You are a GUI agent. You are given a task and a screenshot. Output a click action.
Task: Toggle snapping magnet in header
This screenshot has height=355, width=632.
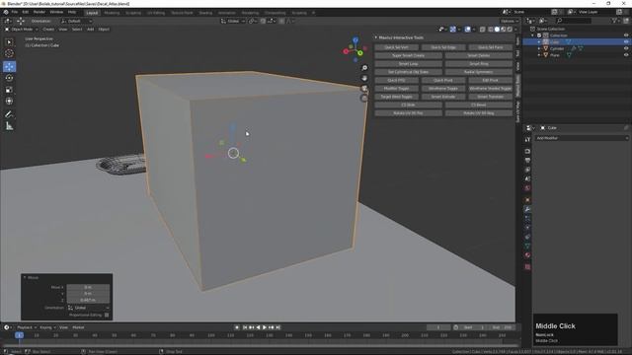click(263, 21)
